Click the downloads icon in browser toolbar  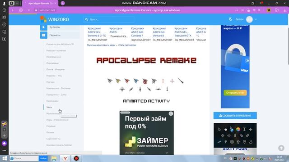click(x=285, y=10)
